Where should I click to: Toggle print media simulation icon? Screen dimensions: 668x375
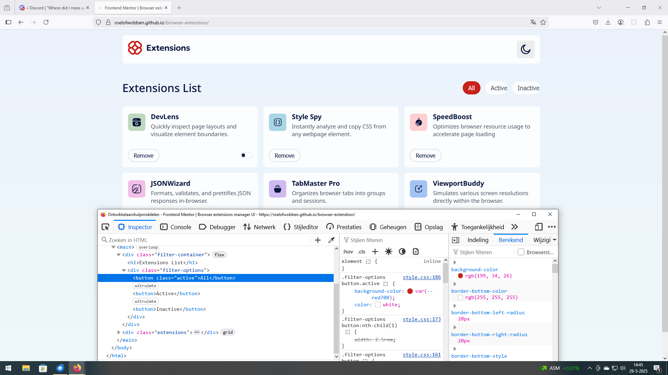416,251
